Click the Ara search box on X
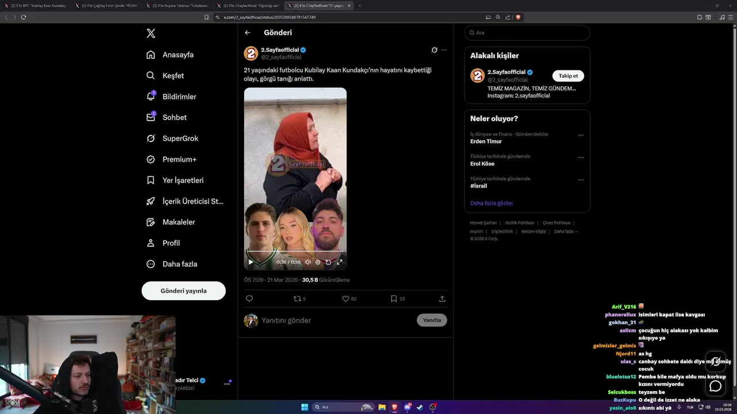This screenshot has height=414, width=737. tap(527, 33)
